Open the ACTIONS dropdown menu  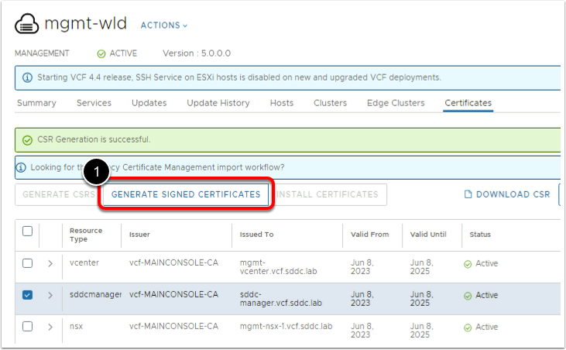[164, 26]
